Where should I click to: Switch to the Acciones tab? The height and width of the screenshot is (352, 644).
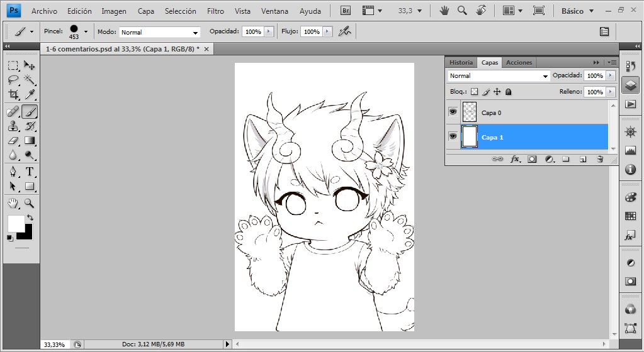click(x=519, y=62)
